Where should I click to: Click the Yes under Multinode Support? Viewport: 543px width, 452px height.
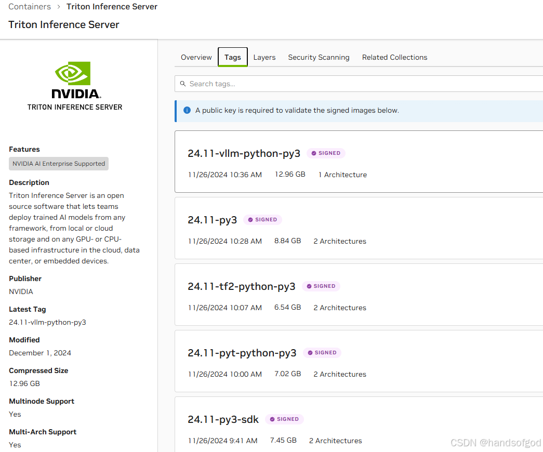(x=15, y=414)
